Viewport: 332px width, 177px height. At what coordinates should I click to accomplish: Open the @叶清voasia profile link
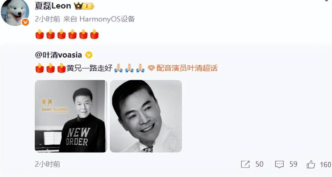59,55
